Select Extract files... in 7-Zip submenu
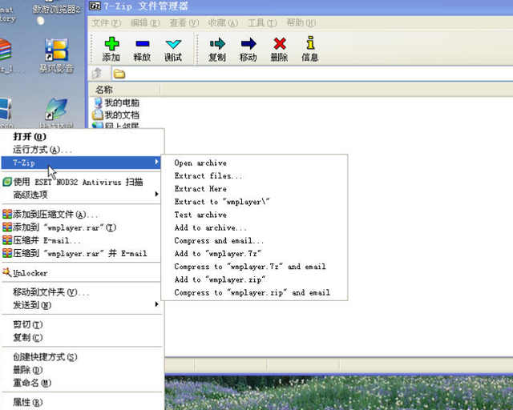 tap(254, 176)
